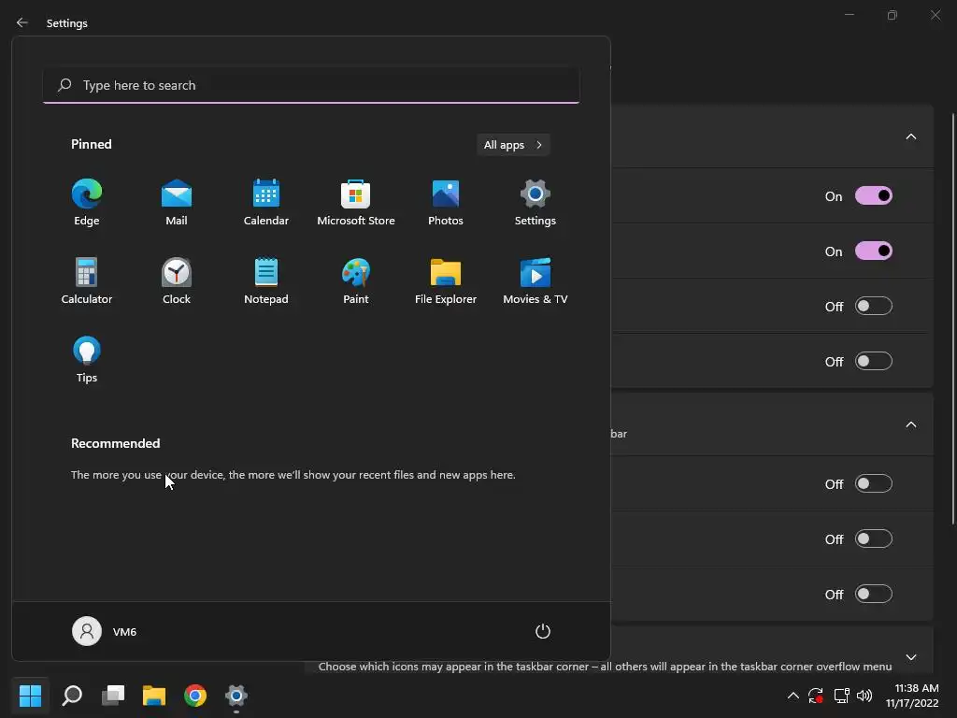Image resolution: width=957 pixels, height=718 pixels.
Task: Open the volume speaker tray icon
Action: coord(864,696)
